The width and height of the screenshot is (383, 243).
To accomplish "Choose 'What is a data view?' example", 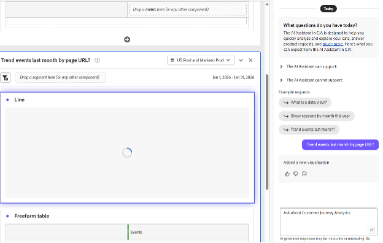I will (305, 102).
